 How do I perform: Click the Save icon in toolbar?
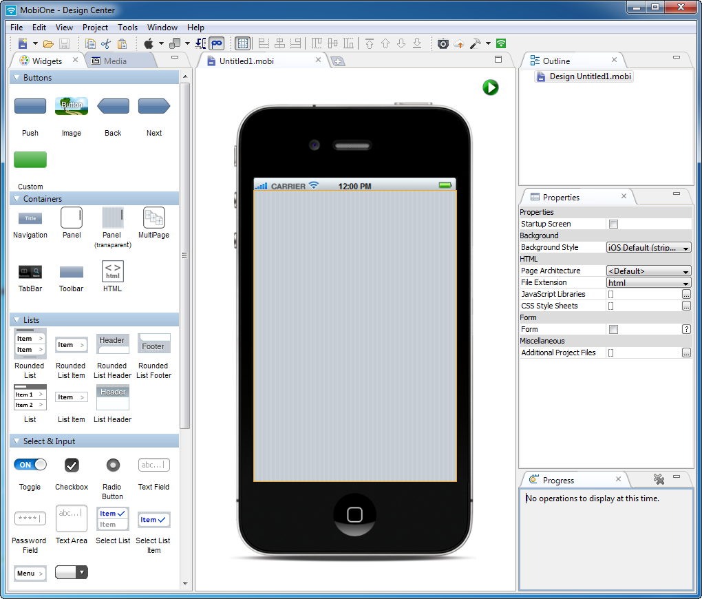[x=64, y=43]
